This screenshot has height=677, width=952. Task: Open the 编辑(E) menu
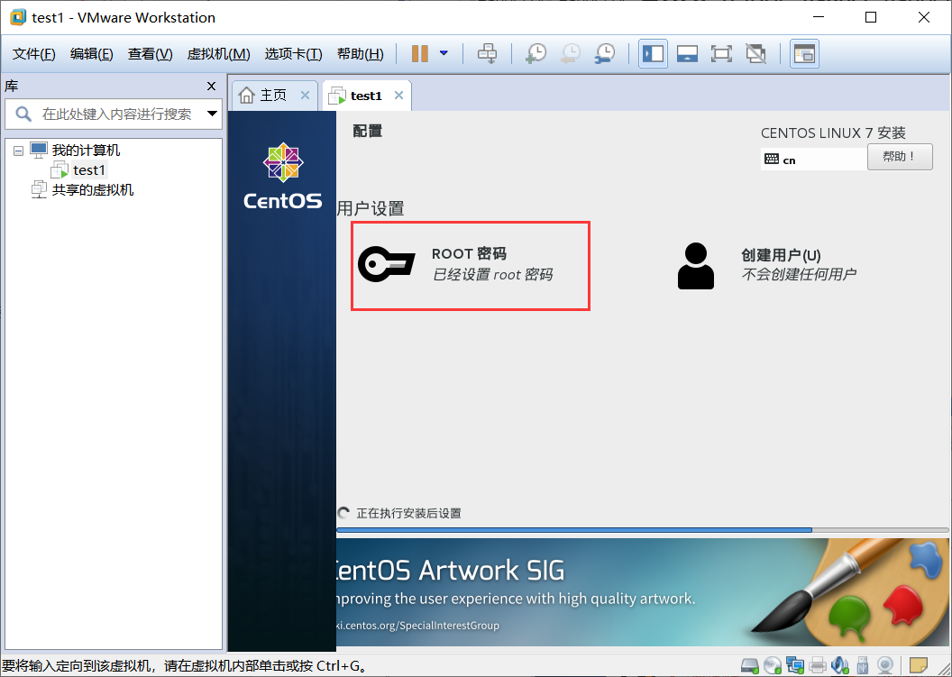(92, 54)
